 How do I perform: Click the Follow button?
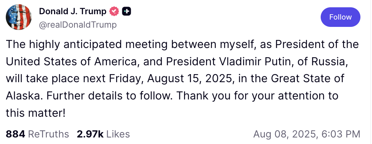[x=340, y=17]
